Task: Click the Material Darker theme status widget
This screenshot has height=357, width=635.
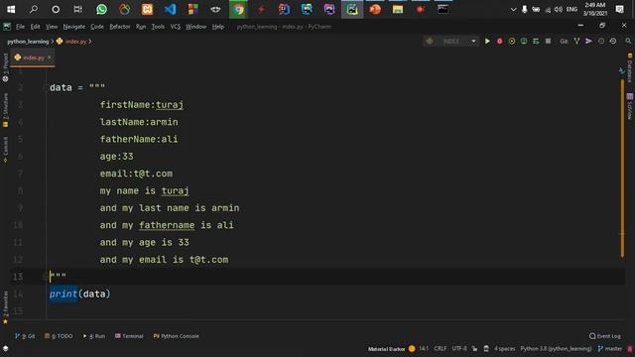Action: [x=386, y=349]
